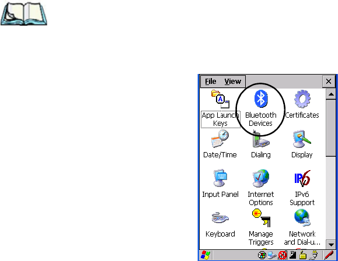Click the no-signal wireless tray icon
This screenshot has height=261, width=338.
(283, 255)
